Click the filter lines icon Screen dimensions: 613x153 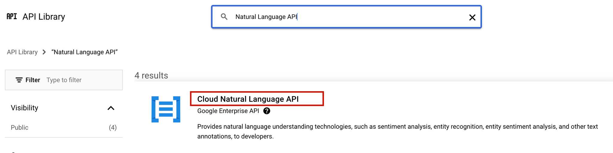coord(19,80)
